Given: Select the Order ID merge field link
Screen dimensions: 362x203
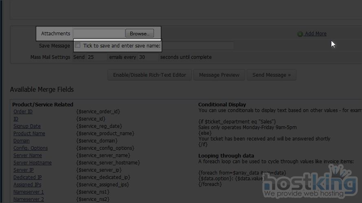Looking at the screenshot, I should 23,112.
